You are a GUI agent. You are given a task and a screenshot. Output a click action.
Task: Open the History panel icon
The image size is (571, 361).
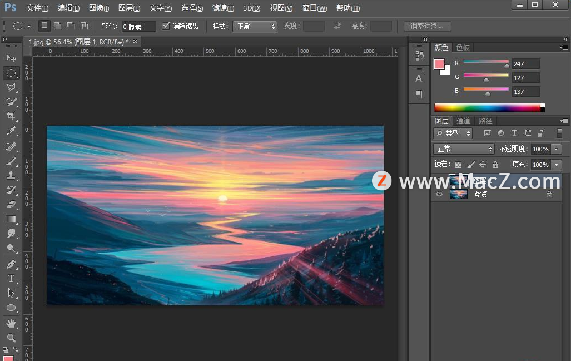tap(419, 56)
